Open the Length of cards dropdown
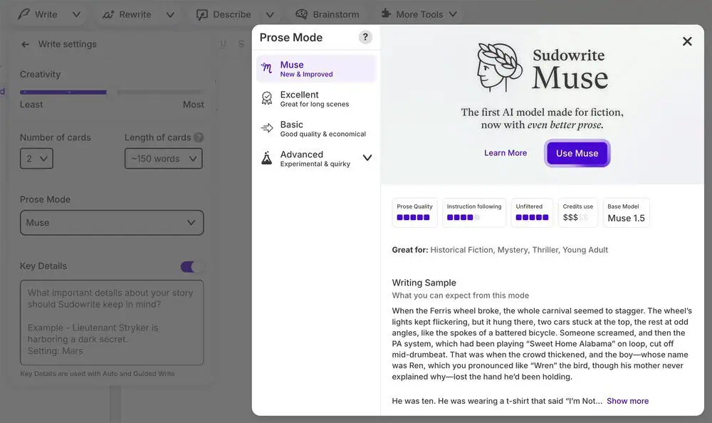The width and height of the screenshot is (712, 423). [163, 158]
